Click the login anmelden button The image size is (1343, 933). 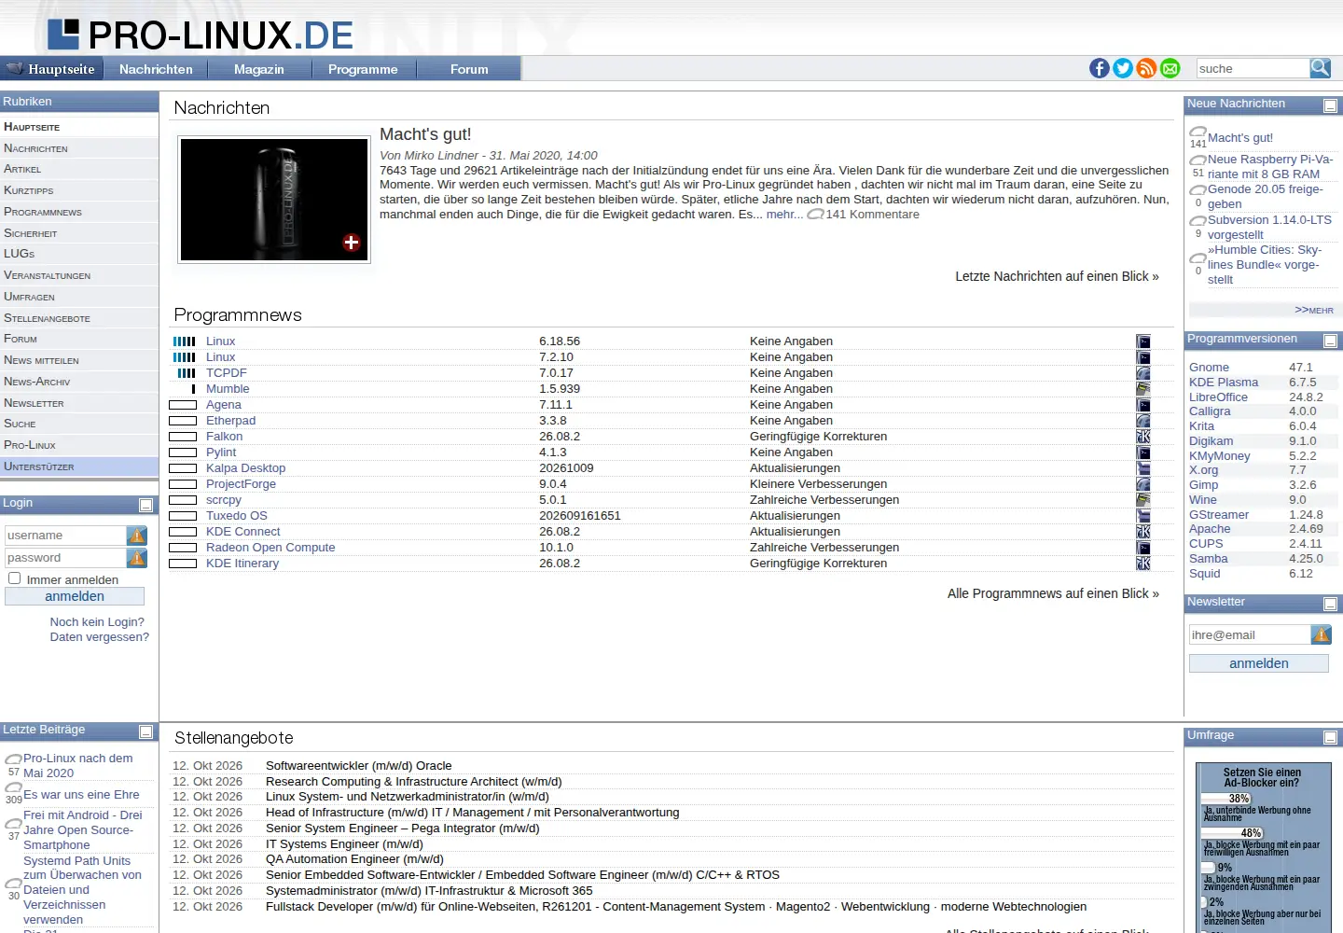pos(75,596)
